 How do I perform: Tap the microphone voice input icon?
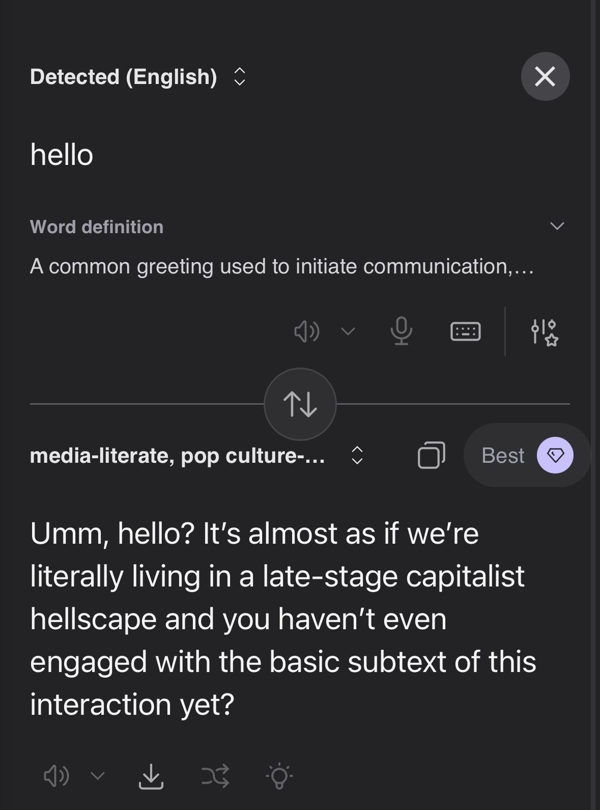401,331
